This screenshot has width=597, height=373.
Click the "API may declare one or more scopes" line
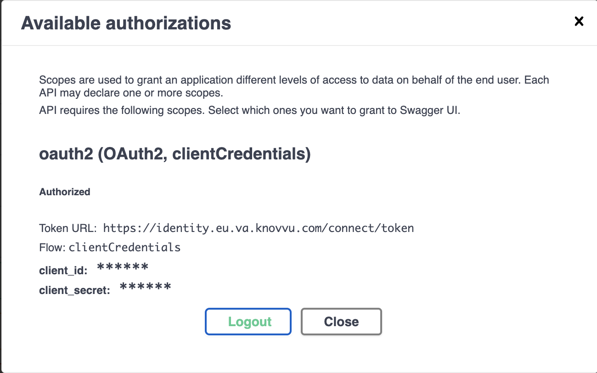(131, 92)
